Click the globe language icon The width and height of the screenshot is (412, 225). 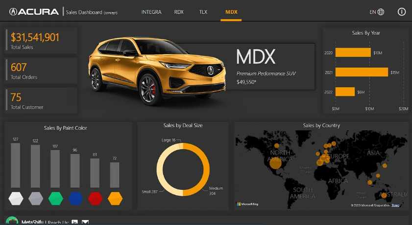pos(381,12)
